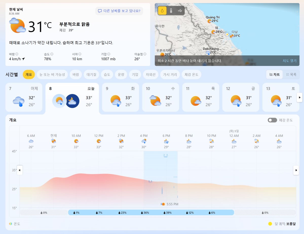Click the full moon phase icon

click(x=270, y=224)
